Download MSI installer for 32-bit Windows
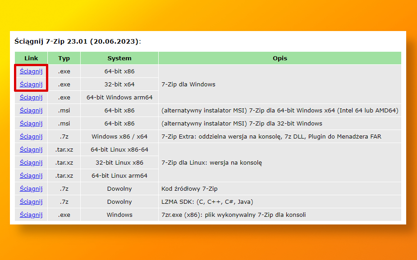417x260 pixels. click(x=31, y=123)
